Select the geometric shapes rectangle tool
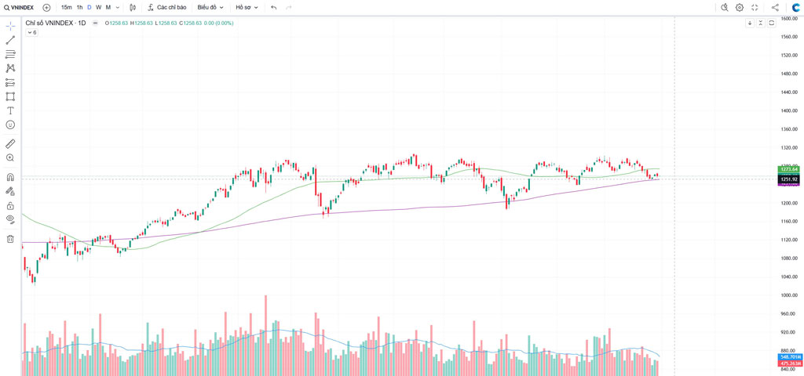804x376 pixels. [x=10, y=96]
